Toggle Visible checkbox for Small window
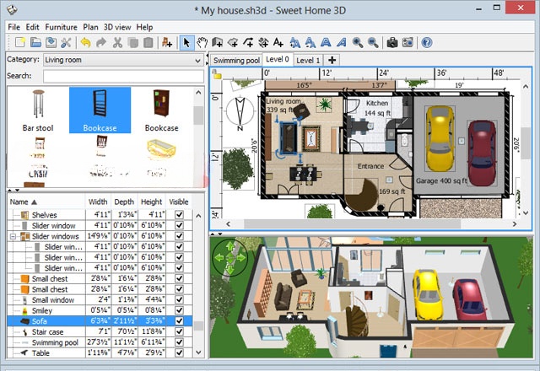Viewport: 540px width, 371px height. tap(179, 300)
